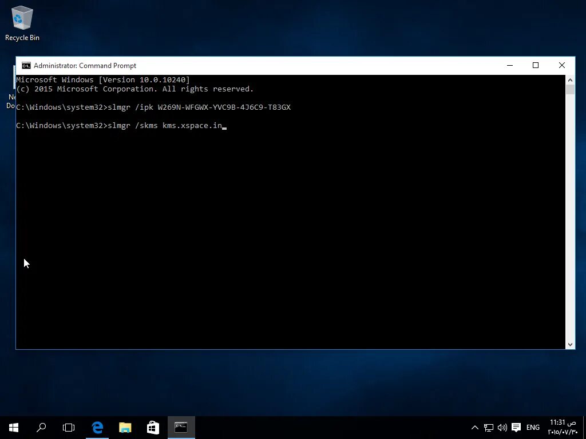This screenshot has width=586, height=439.
Task: Open the Windows Store taskbar icon
Action: 153,428
